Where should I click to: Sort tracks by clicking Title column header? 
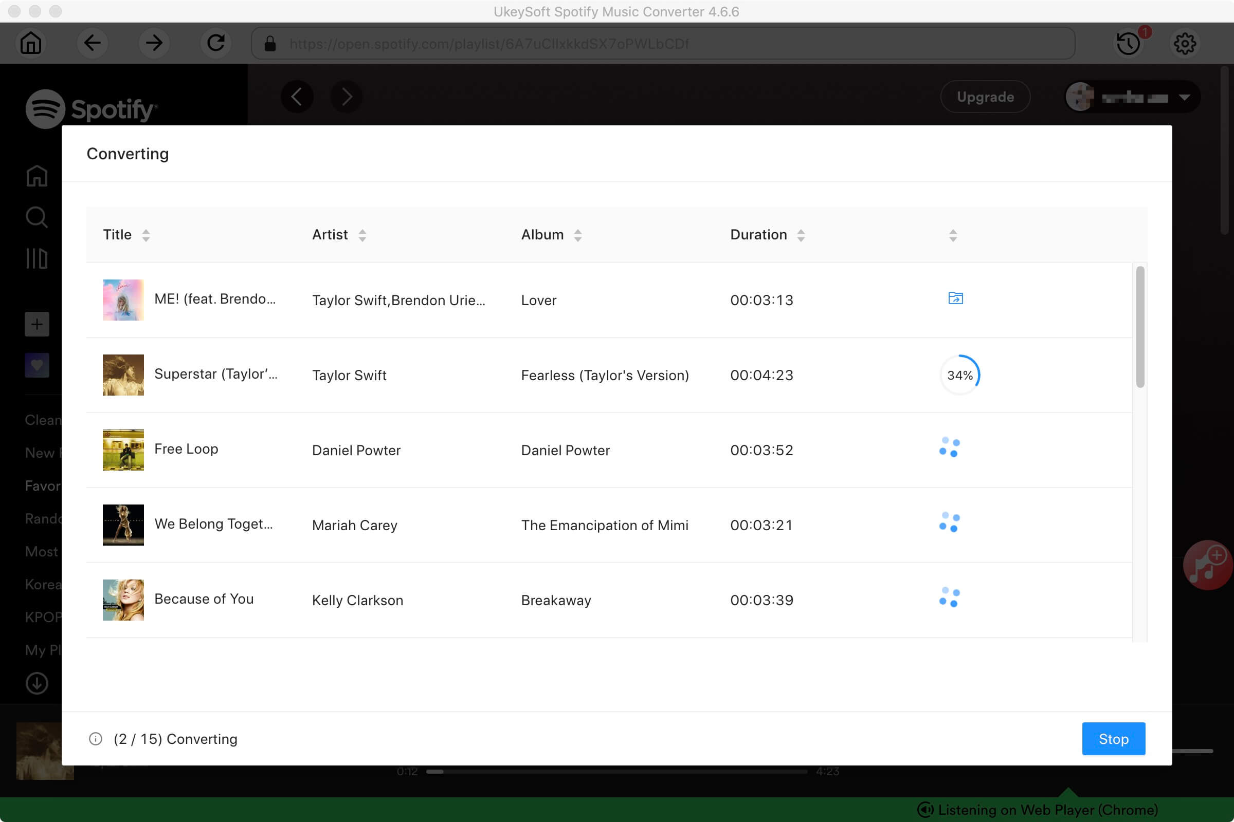(x=125, y=235)
